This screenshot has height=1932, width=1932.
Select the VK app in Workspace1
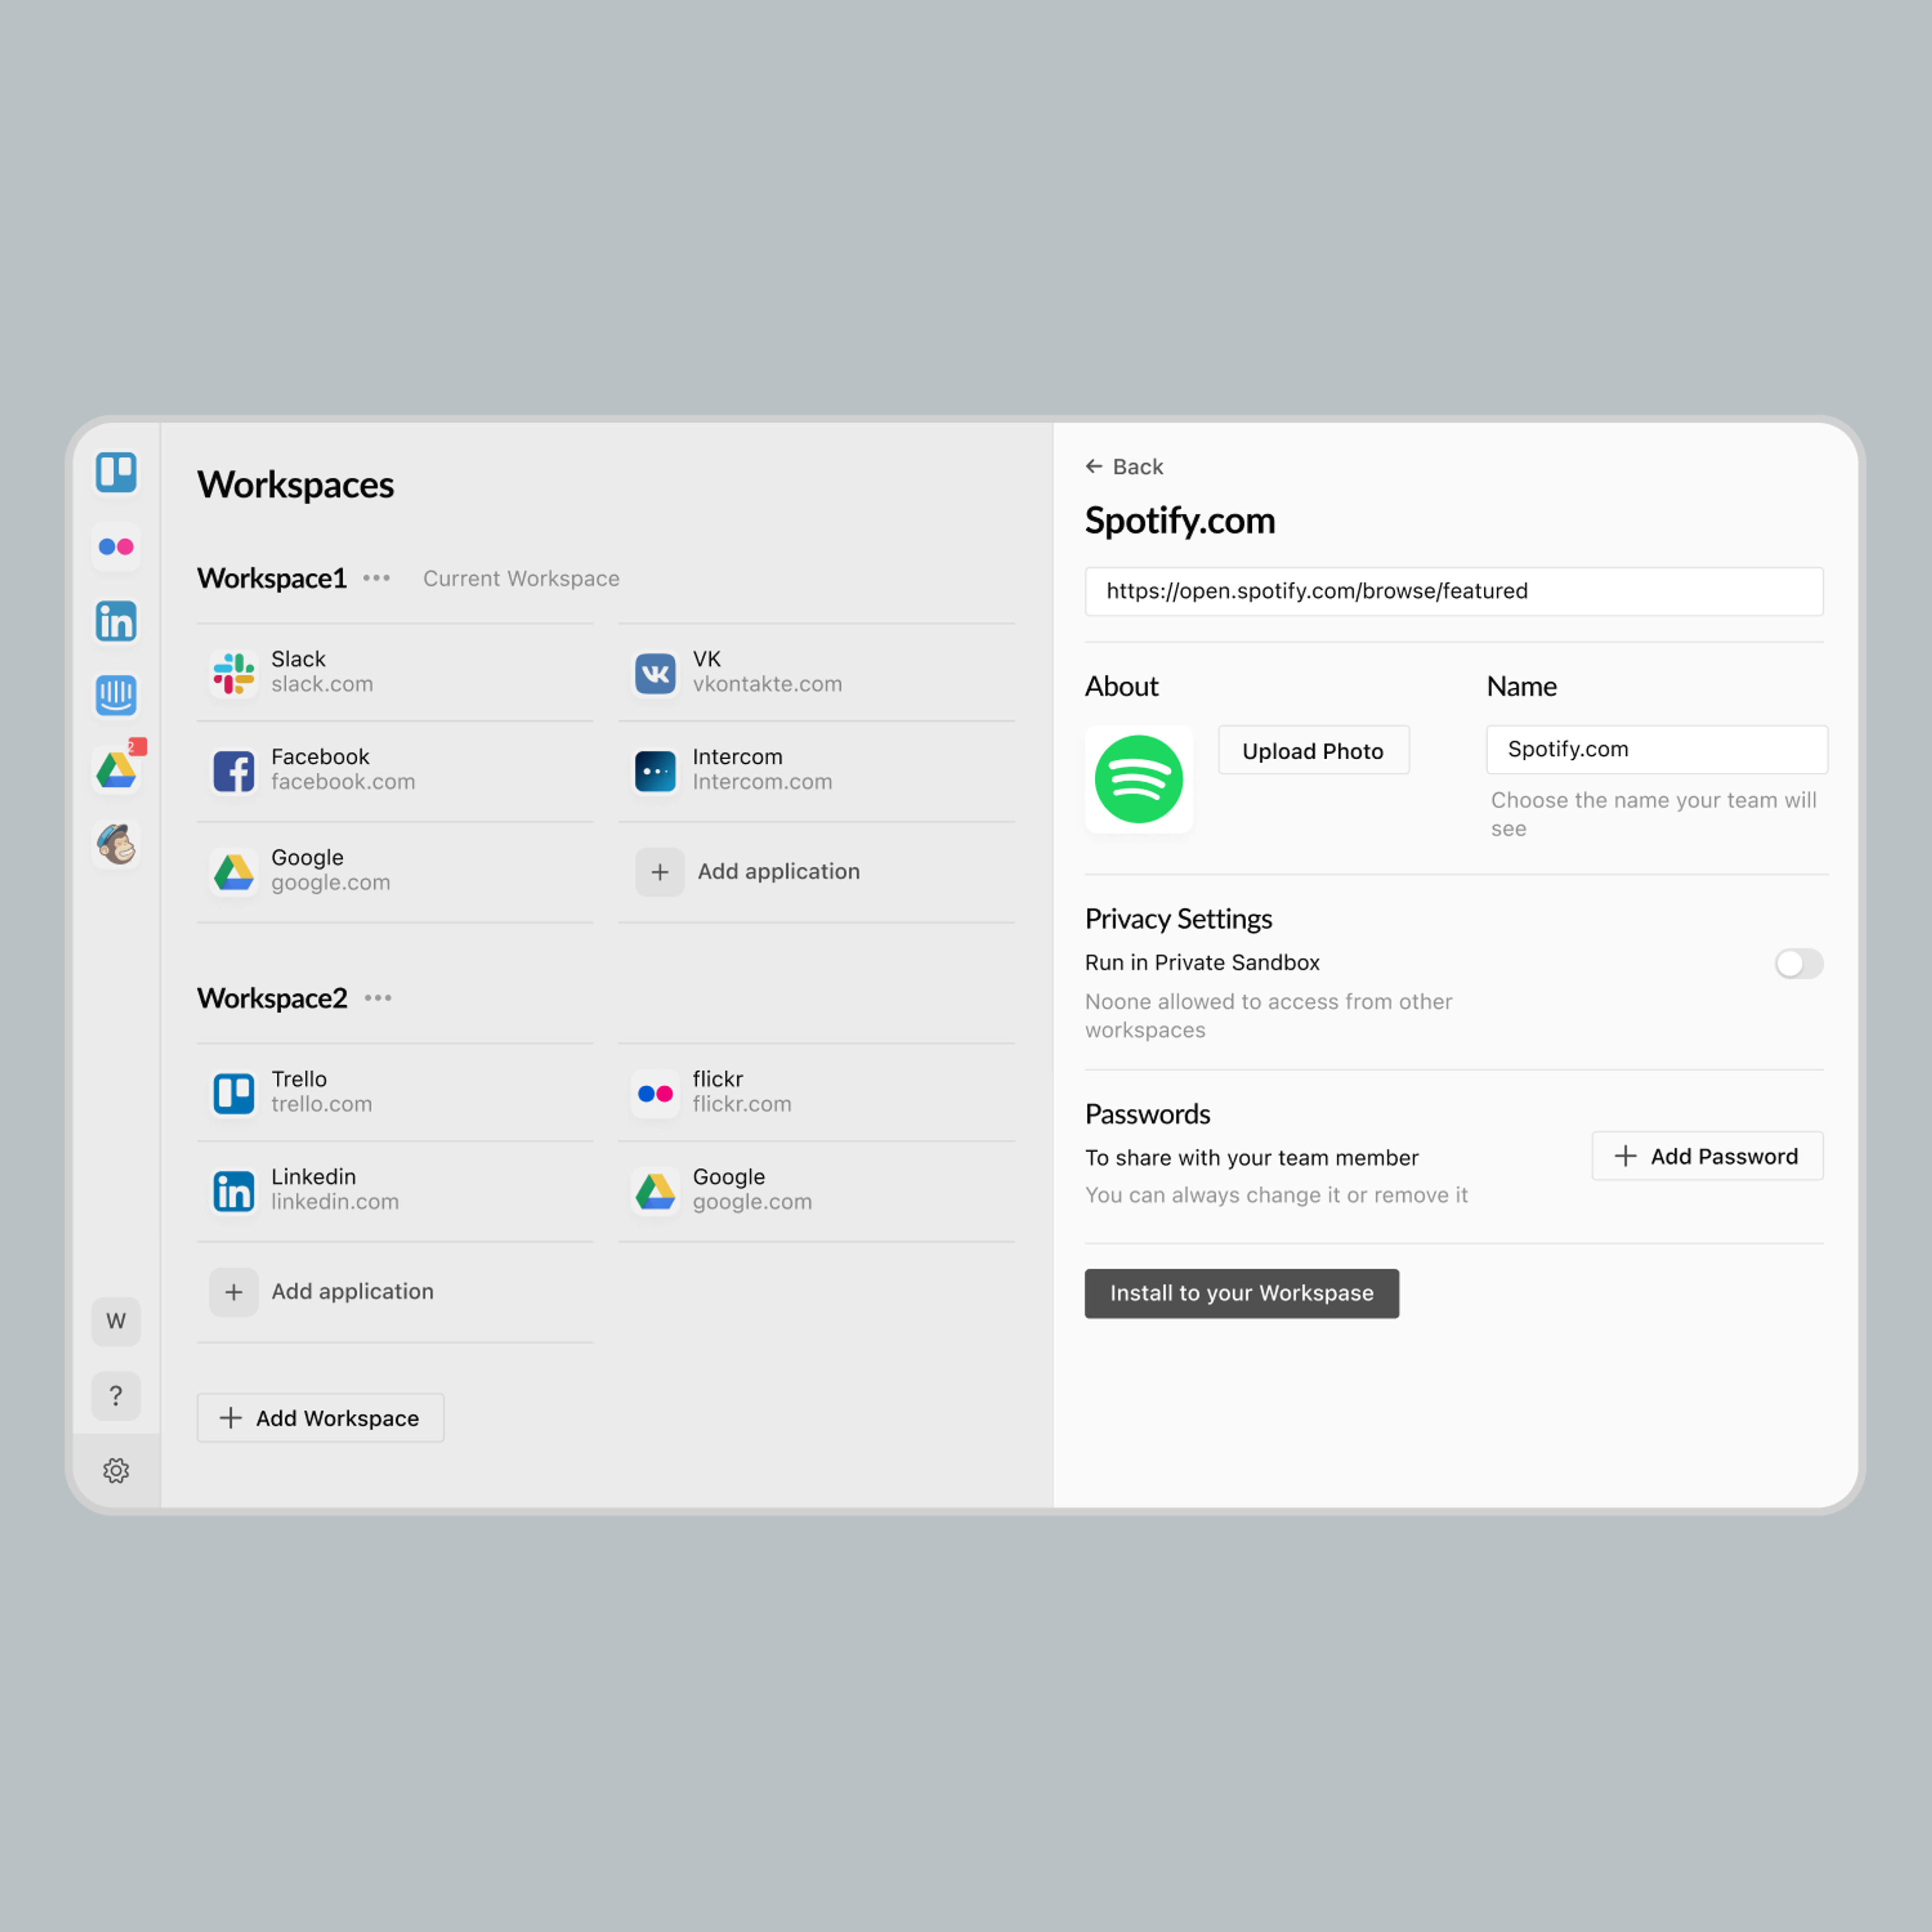coord(816,672)
